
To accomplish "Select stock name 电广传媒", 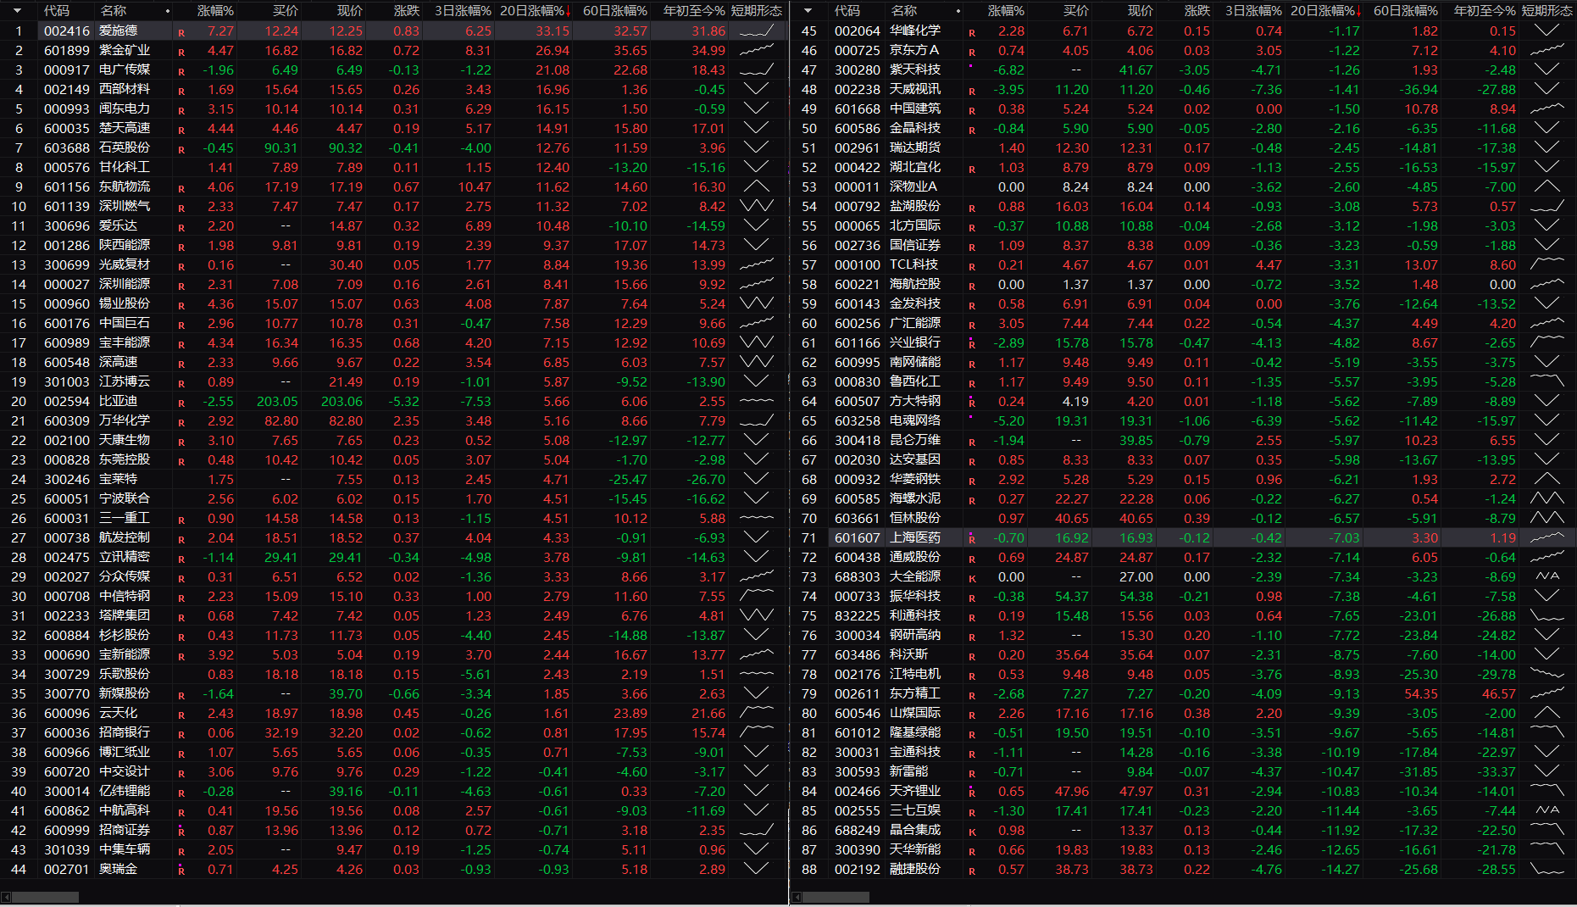I will 125,70.
